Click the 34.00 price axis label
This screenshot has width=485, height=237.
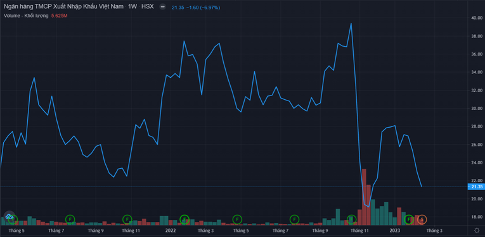coord(477,72)
